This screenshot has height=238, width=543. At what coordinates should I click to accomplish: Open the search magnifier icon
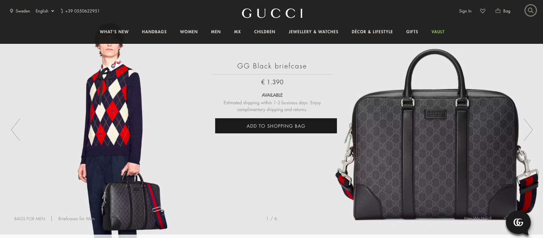531,11
